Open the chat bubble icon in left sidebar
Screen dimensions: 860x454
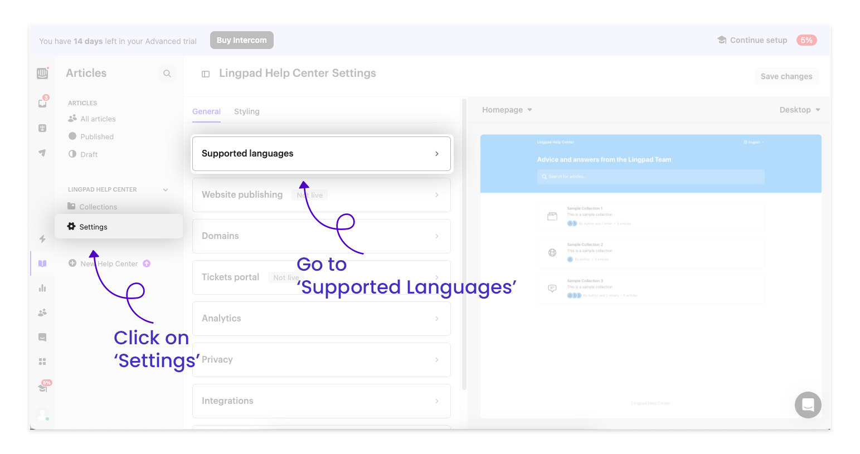[42, 337]
